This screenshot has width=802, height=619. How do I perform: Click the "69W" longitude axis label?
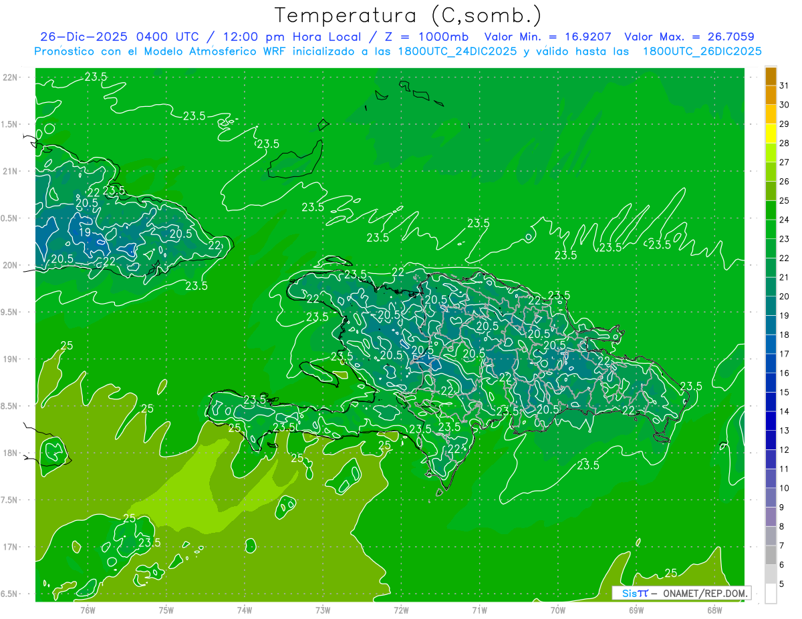coord(636,610)
